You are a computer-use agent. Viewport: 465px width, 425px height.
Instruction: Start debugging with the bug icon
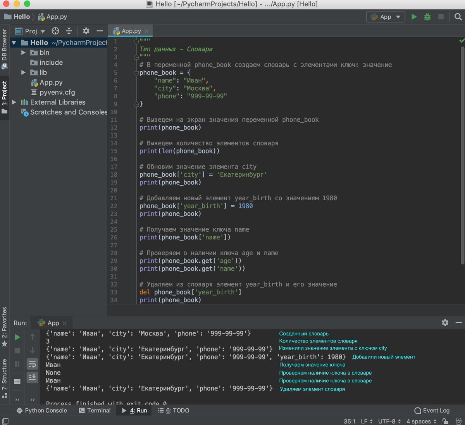coord(427,17)
